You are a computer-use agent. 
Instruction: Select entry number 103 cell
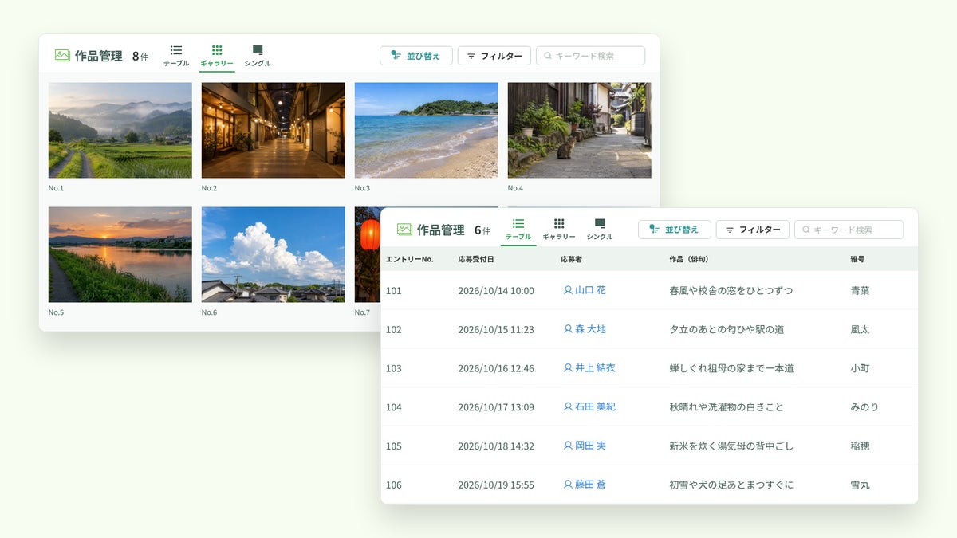point(394,369)
